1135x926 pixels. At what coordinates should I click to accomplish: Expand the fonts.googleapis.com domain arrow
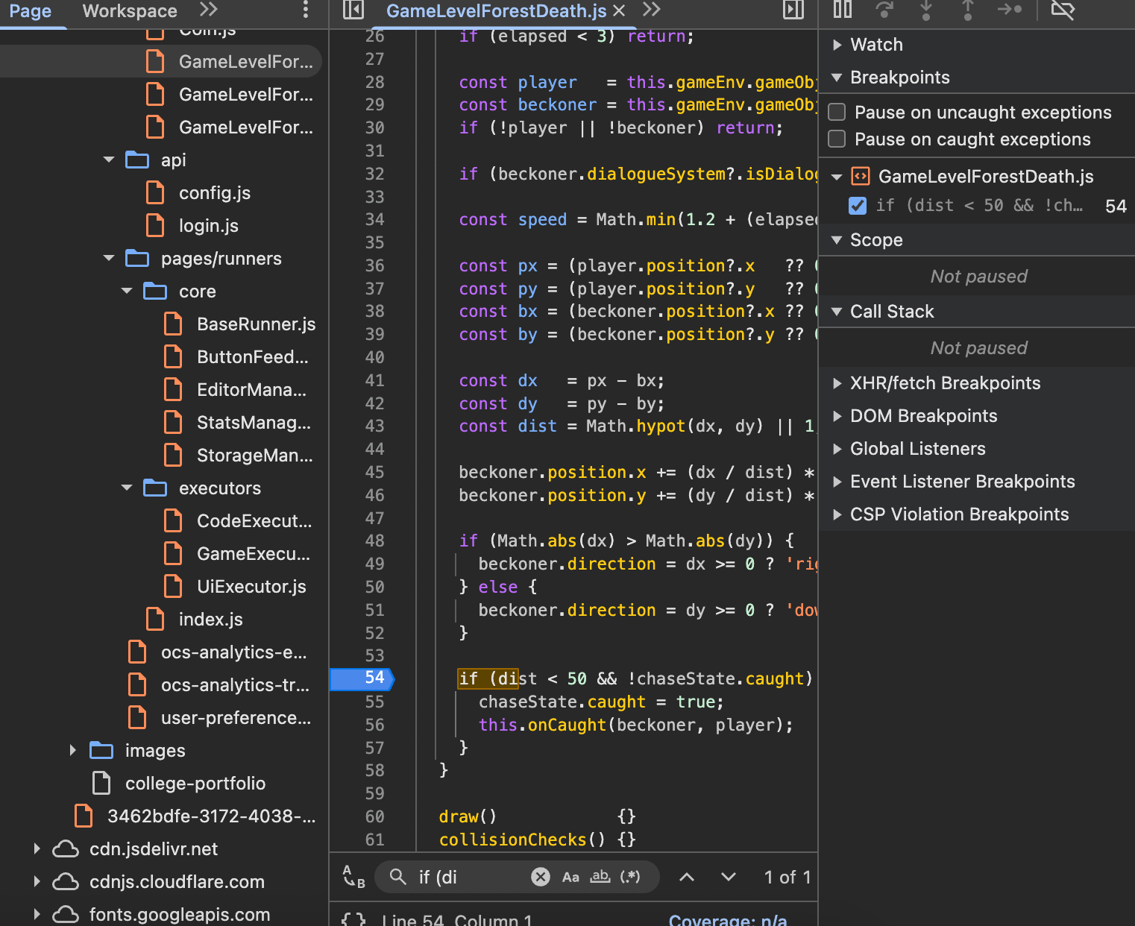click(37, 914)
